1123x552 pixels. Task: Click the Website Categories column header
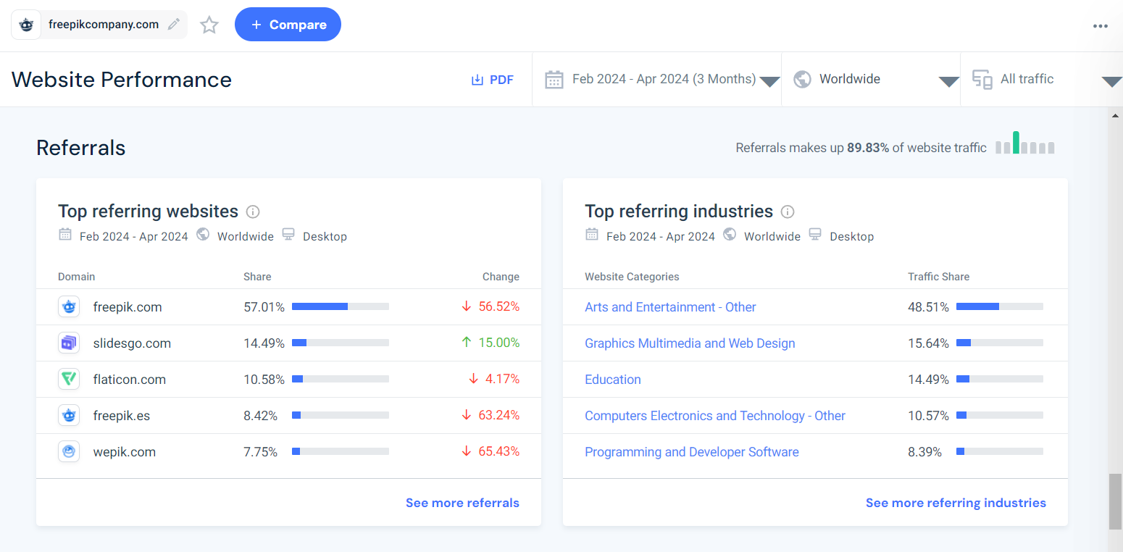632,277
